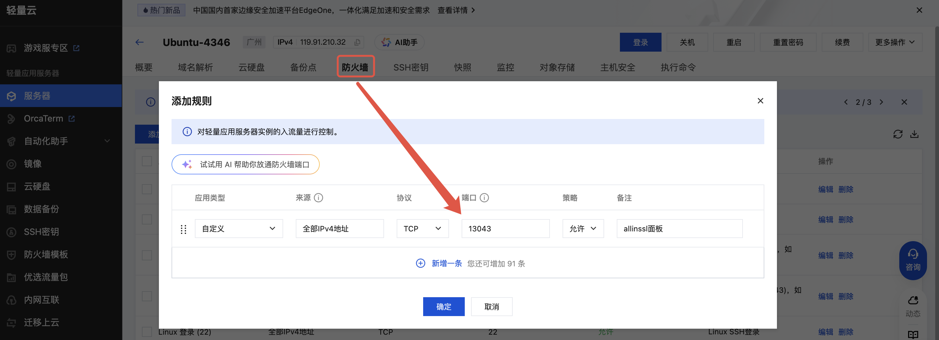Switch to the 监控 tab
The width and height of the screenshot is (939, 340).
pos(505,67)
